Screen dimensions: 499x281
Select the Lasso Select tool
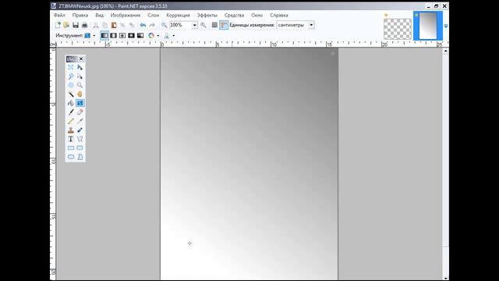[71, 76]
